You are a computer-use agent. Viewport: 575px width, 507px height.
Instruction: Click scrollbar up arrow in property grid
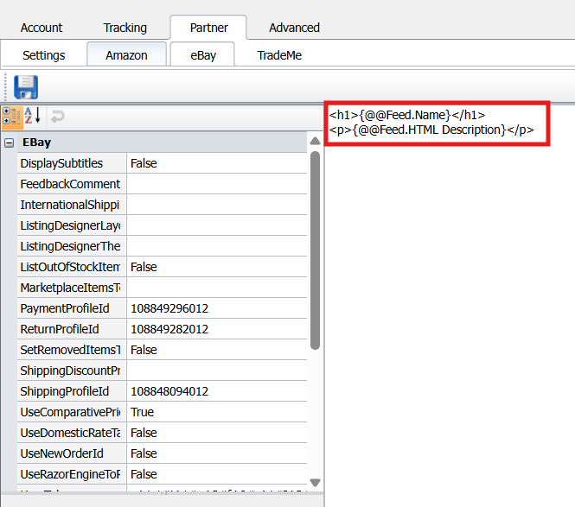[315, 142]
